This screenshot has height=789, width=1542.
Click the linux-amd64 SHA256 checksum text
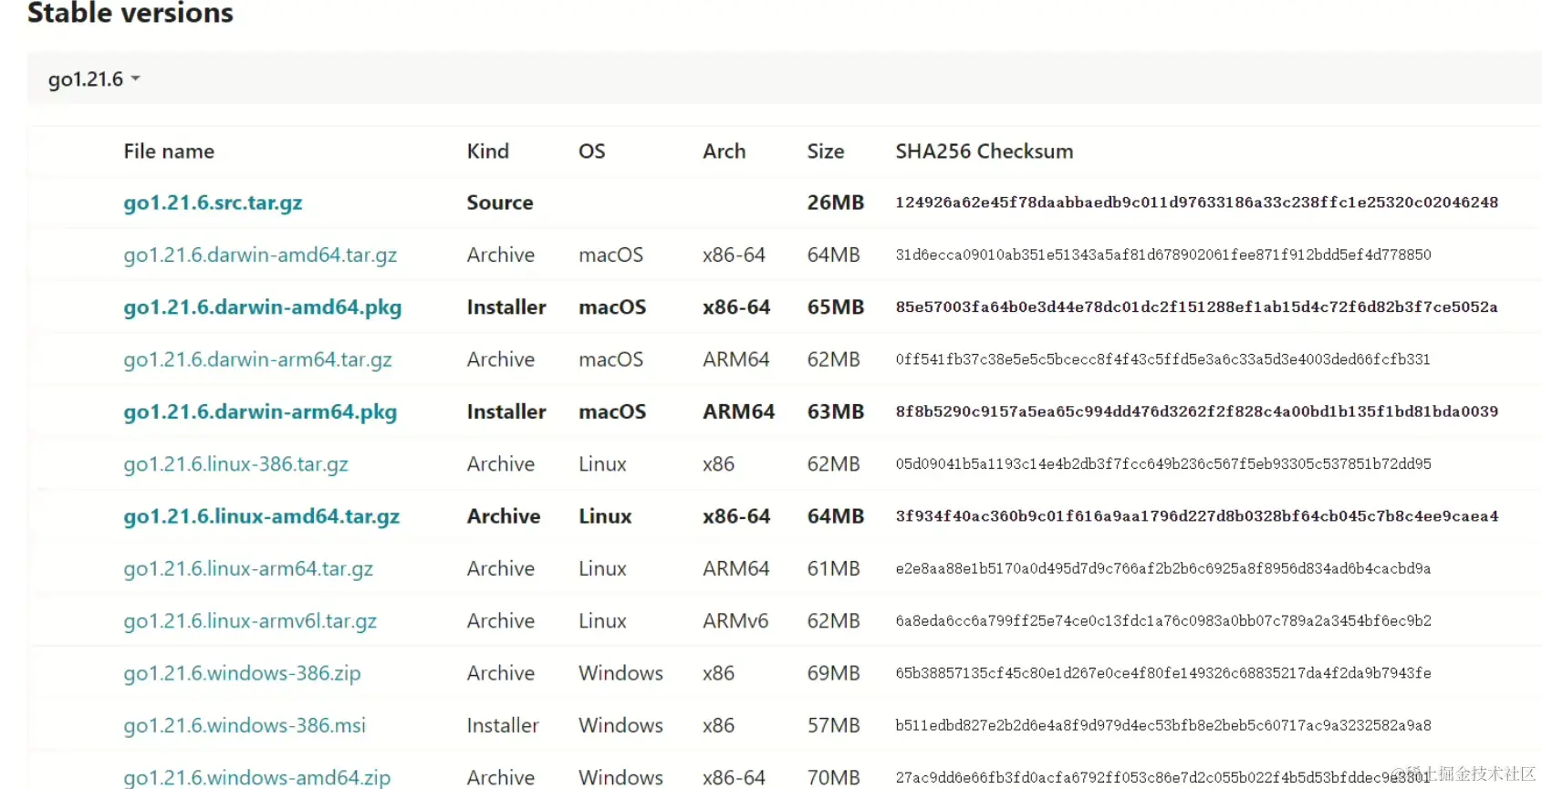1196,516
